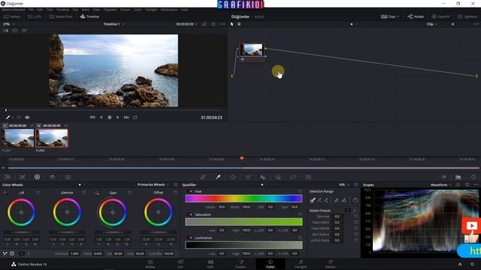Invert the qualifier selection
Viewport: 481px width, 270px height.
[355, 200]
